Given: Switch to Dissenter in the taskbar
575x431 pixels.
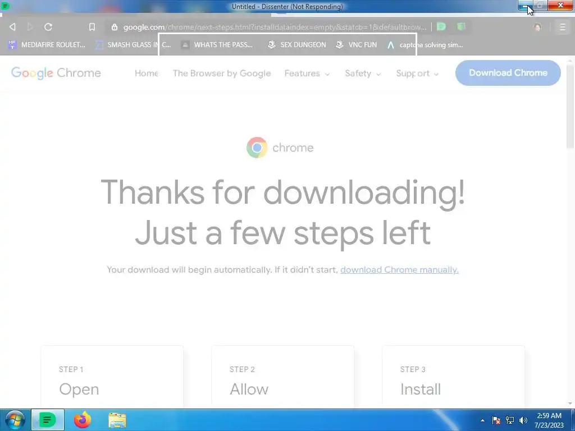Looking at the screenshot, I should click(48, 420).
